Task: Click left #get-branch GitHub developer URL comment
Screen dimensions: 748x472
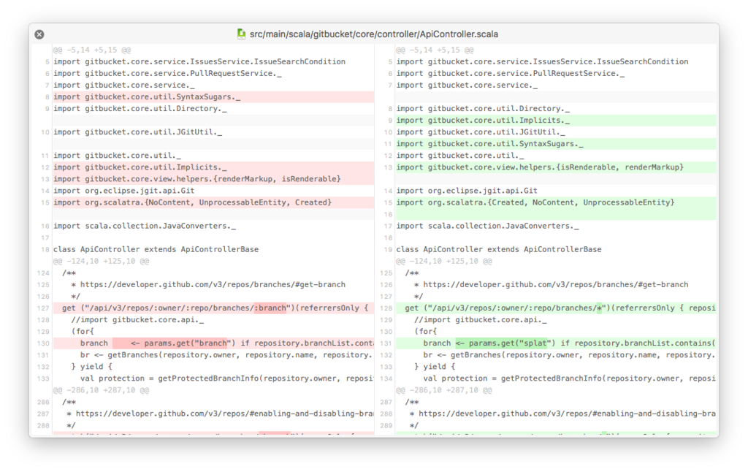Action: (x=208, y=284)
